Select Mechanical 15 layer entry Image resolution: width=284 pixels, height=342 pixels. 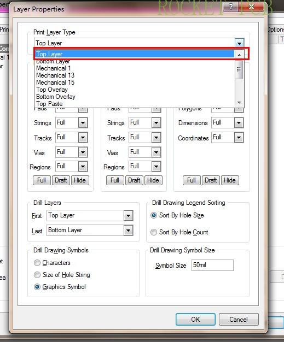tap(135, 82)
